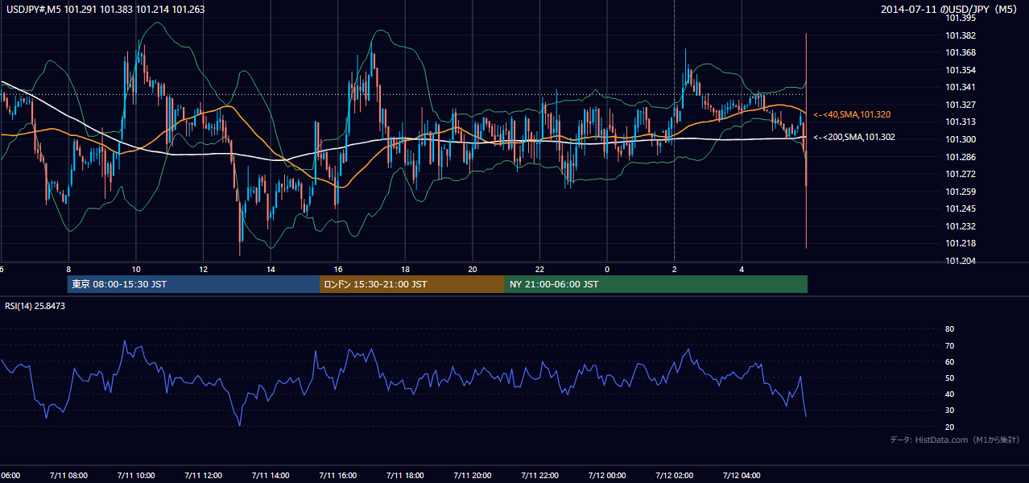The height and width of the screenshot is (483, 1029).
Task: Click the 7/12 04:00 time label
Action: click(742, 476)
